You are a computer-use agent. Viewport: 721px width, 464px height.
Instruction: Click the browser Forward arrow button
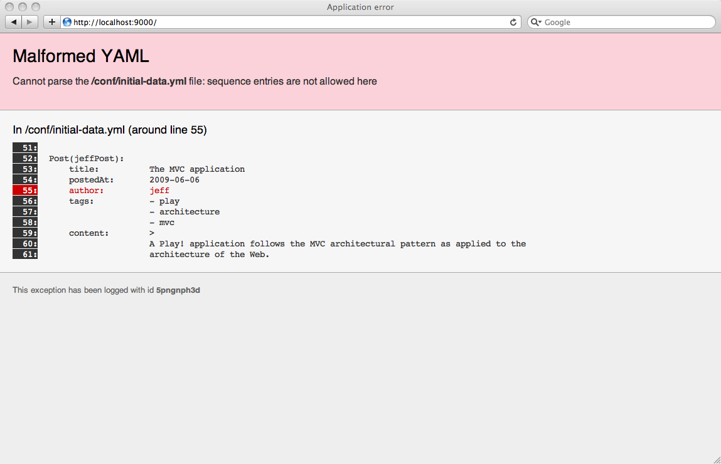(30, 22)
